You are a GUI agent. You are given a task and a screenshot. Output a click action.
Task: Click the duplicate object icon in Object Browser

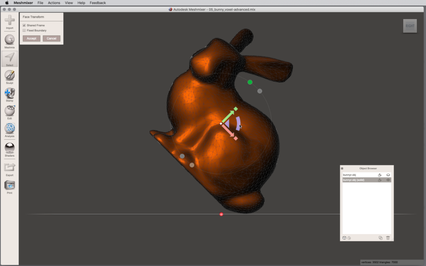point(380,238)
